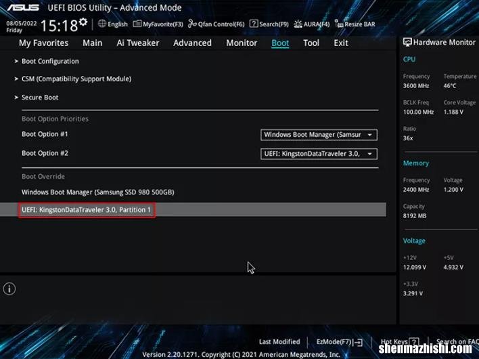The image size is (479, 359).
Task: Click Last Modified at the bottom
Action: click(279, 342)
